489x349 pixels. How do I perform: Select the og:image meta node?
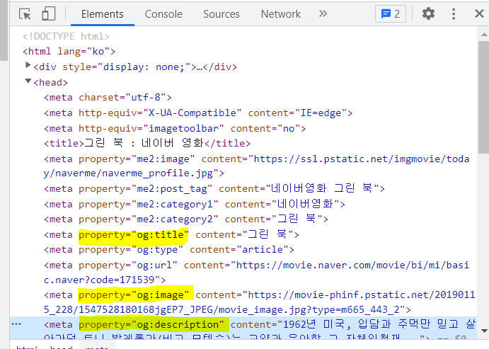(260, 302)
